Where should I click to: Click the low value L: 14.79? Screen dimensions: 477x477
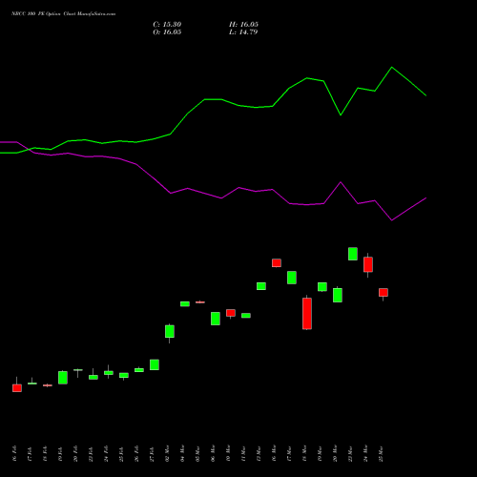click(x=243, y=32)
